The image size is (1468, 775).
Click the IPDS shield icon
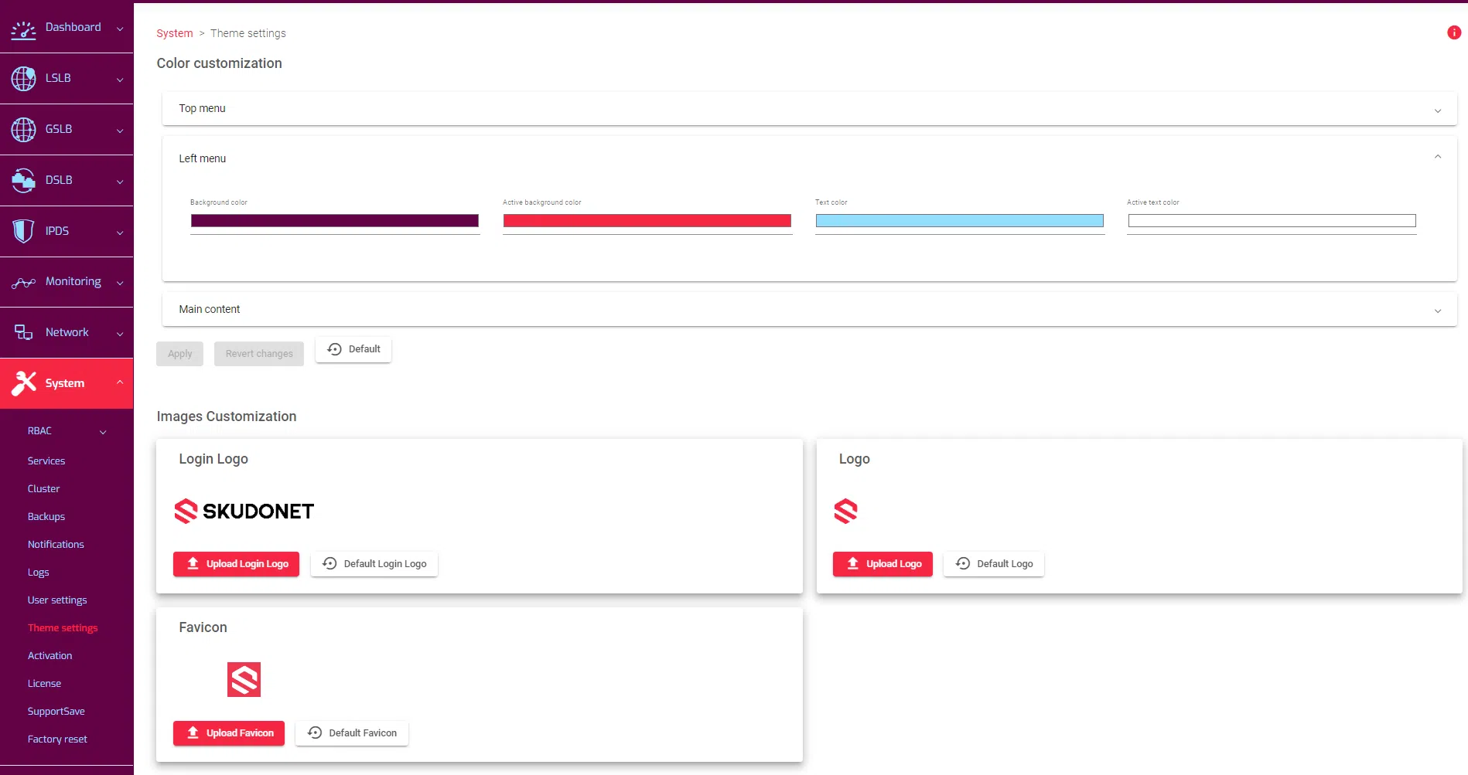[x=23, y=231]
